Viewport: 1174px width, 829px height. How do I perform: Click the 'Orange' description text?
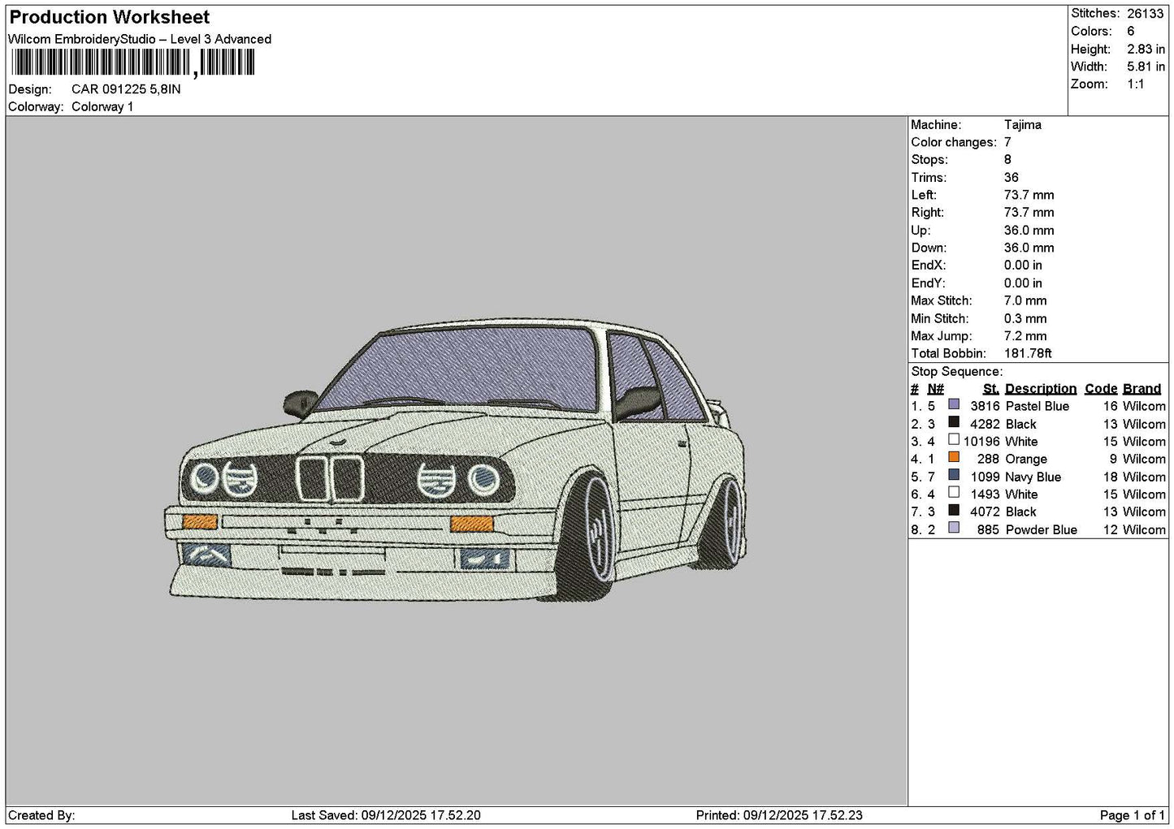pyautogui.click(x=1026, y=460)
